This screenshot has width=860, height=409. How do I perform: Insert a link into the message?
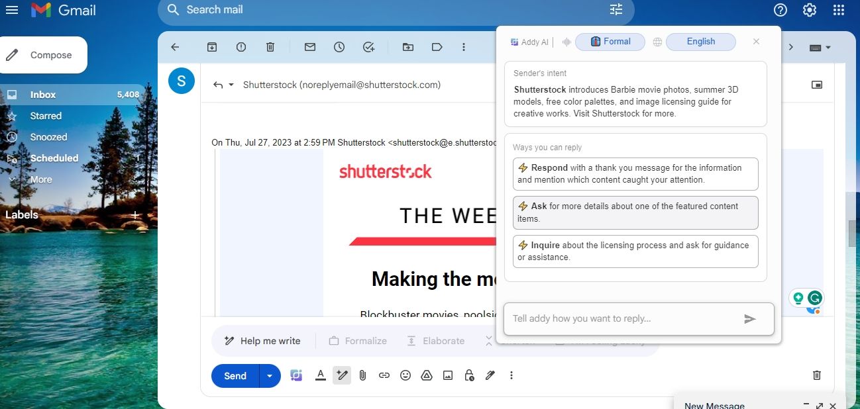coord(384,375)
